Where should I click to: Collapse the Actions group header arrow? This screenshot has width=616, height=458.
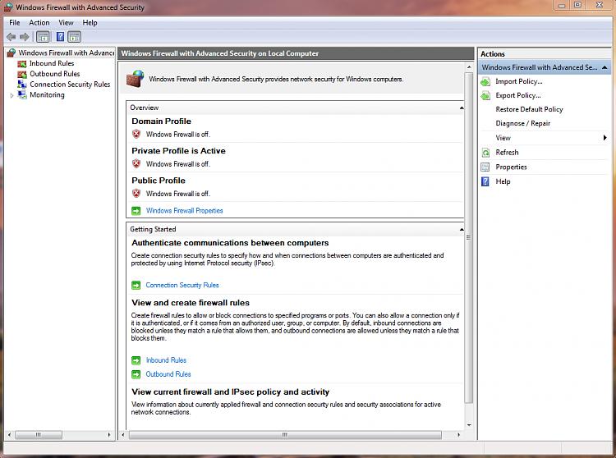605,67
